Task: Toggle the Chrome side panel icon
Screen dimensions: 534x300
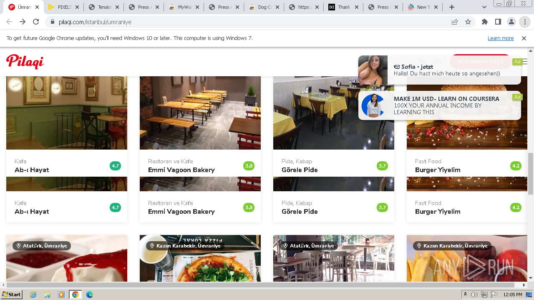Action: [x=498, y=22]
